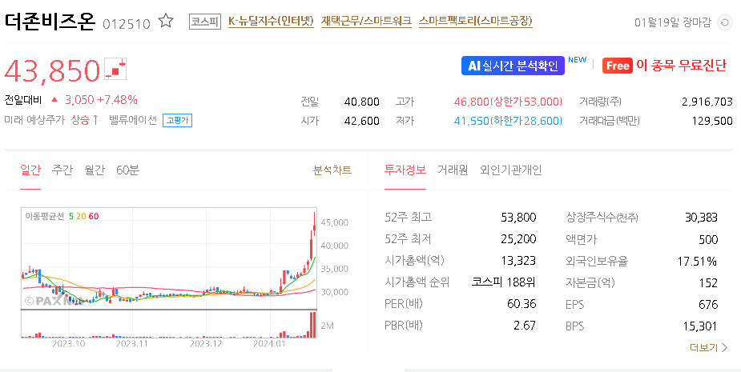741x372 pixels.
Task: Add 더존비즈온 to favorites with star icon
Action: coord(166,21)
